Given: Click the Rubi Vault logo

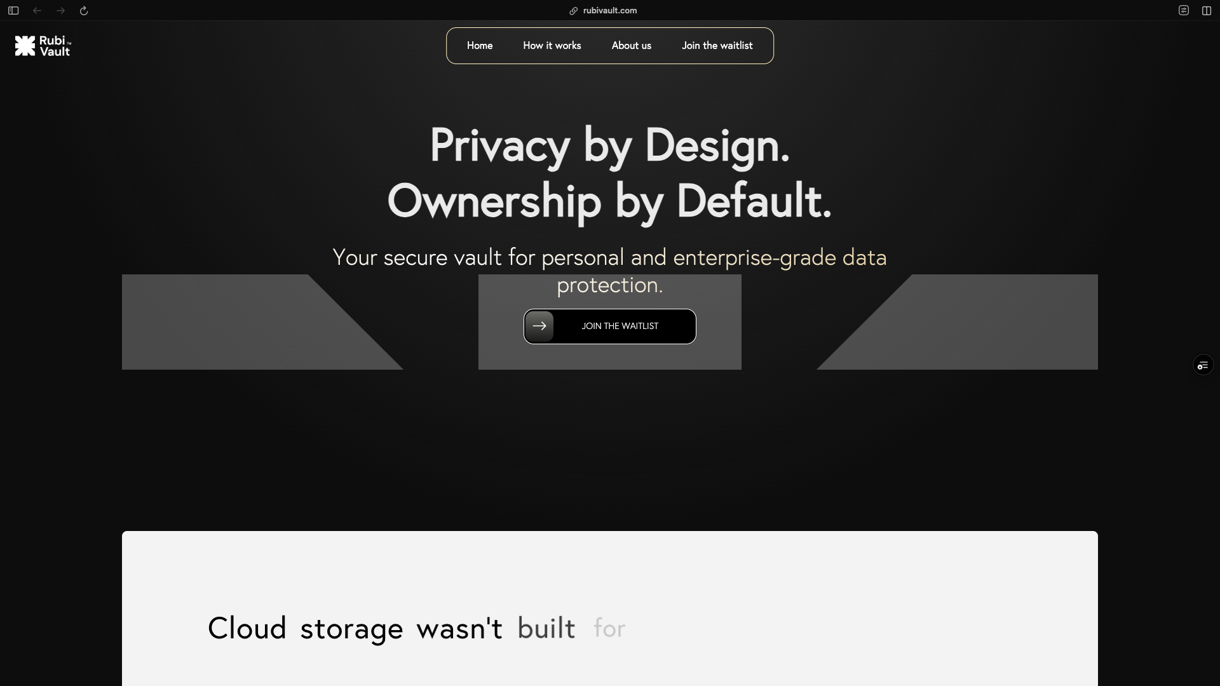Looking at the screenshot, I should pyautogui.click(x=42, y=46).
